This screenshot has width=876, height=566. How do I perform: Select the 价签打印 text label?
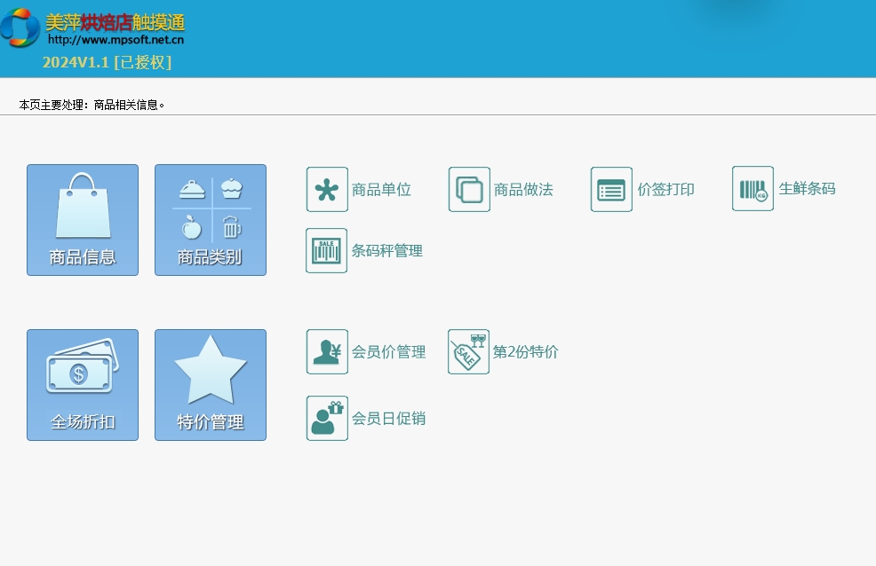click(x=665, y=190)
